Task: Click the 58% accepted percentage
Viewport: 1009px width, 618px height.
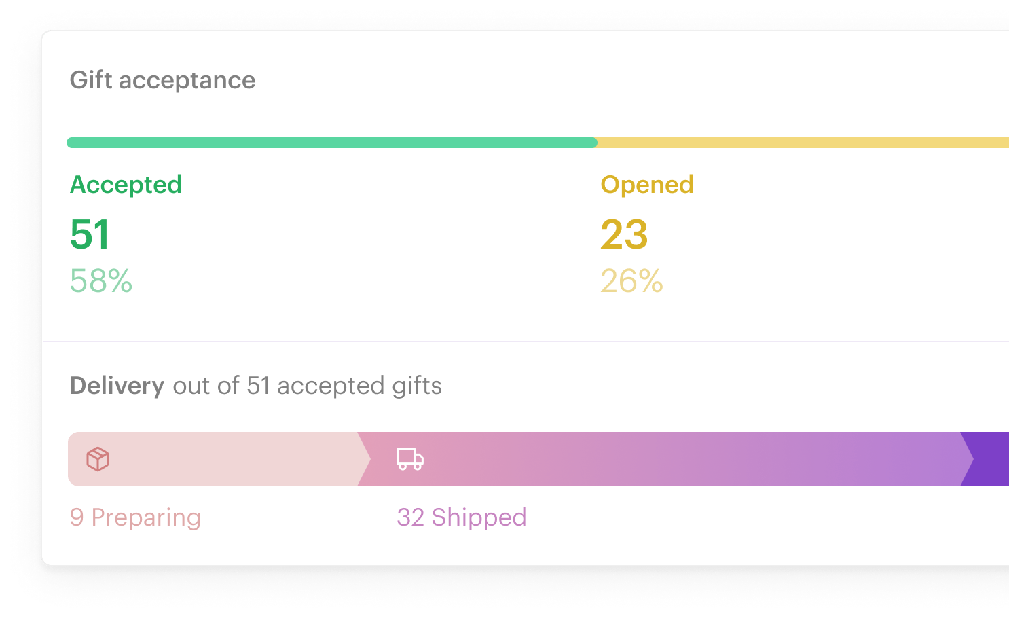Action: 101,281
